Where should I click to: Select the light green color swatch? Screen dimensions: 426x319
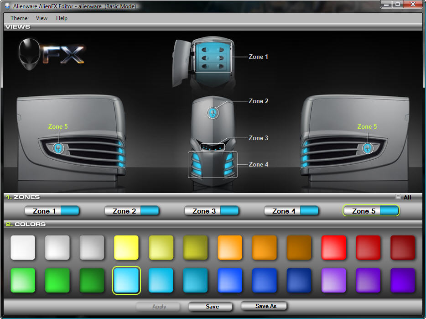(x=23, y=280)
